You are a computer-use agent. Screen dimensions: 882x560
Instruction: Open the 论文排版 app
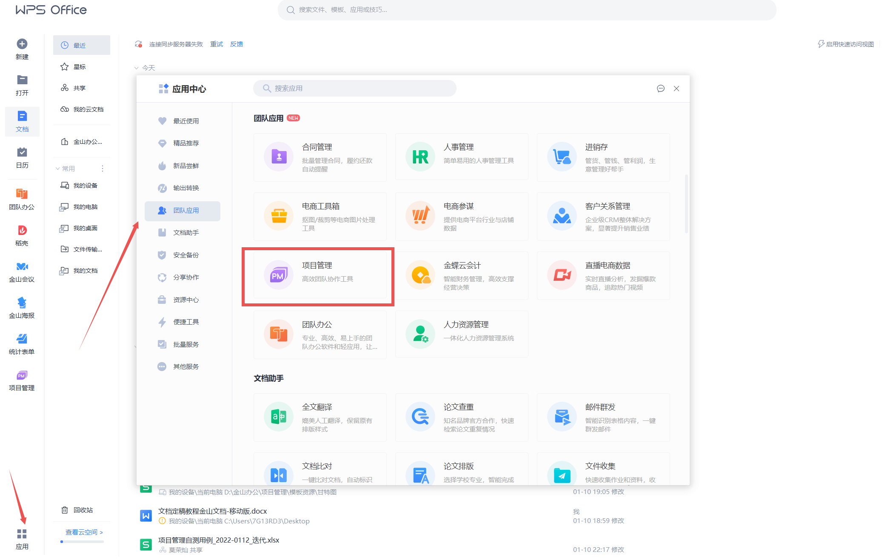pyautogui.click(x=462, y=469)
